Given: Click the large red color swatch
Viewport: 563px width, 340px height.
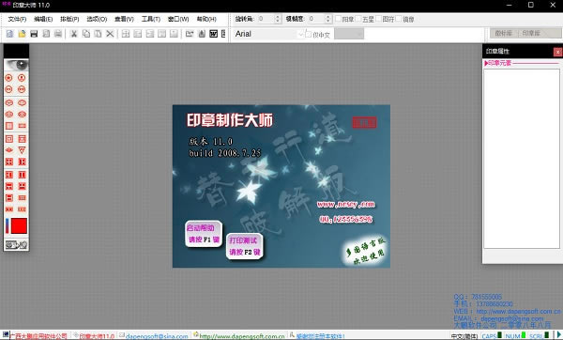Looking at the screenshot, I should pyautogui.click(x=19, y=226).
